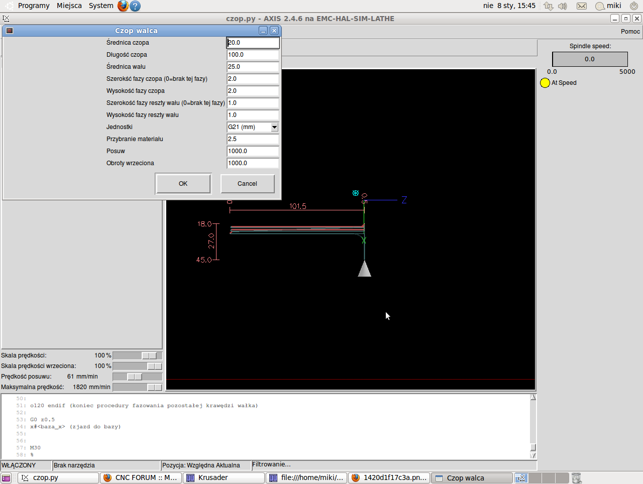
Task: Click the network connection tray icon
Action: click(549, 6)
